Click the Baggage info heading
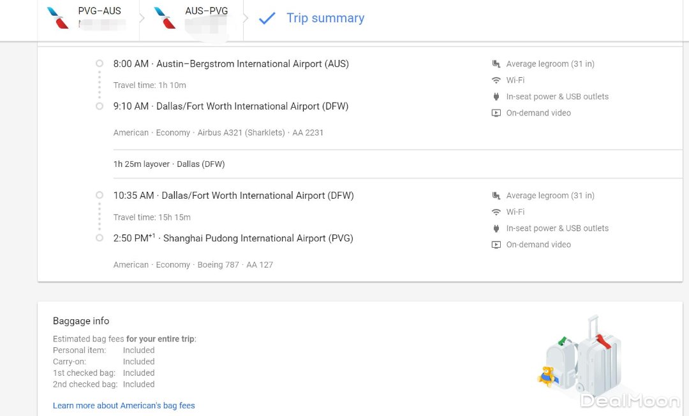Viewport: 689px width, 416px height. point(81,321)
